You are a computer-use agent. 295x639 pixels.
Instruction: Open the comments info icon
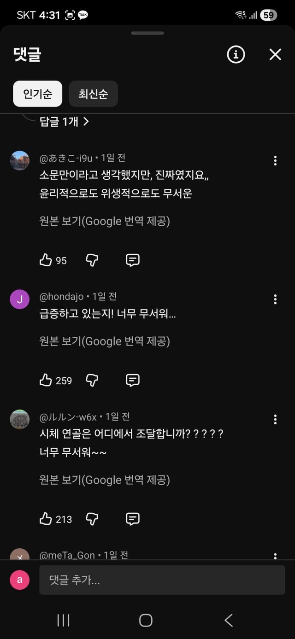(x=236, y=55)
